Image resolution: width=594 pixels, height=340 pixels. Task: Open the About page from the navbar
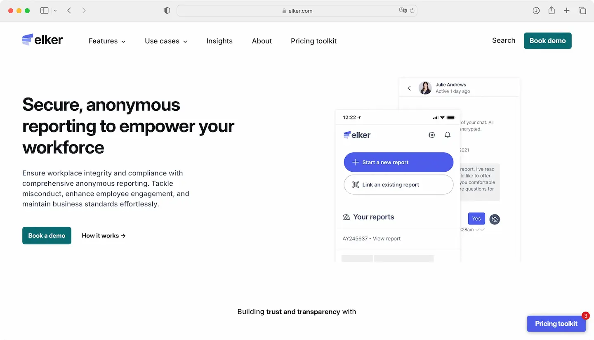[x=262, y=41]
